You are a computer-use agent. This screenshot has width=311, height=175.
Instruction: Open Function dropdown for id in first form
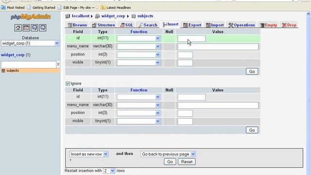pos(138,38)
